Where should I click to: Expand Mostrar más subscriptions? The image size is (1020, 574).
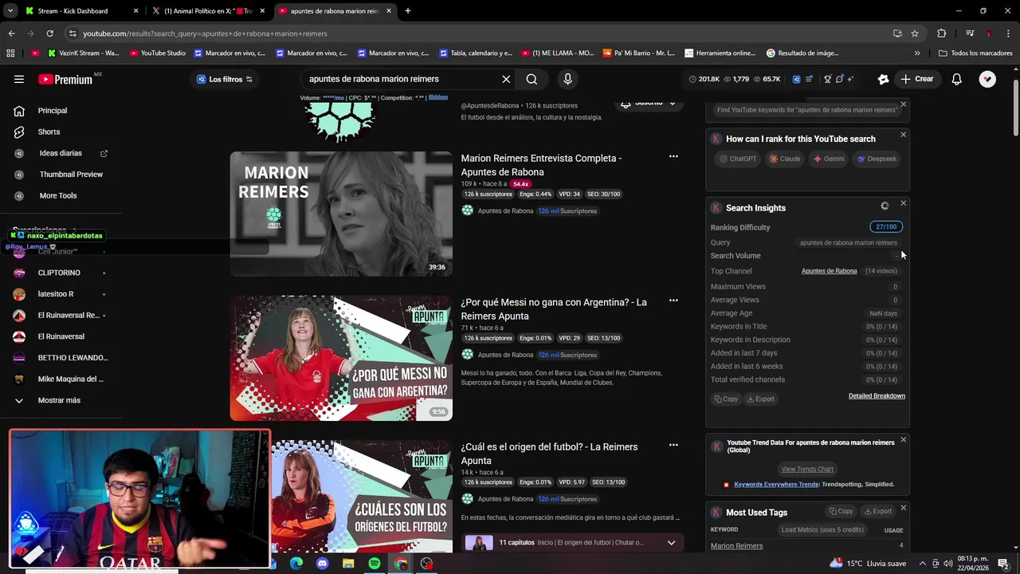[x=59, y=400]
